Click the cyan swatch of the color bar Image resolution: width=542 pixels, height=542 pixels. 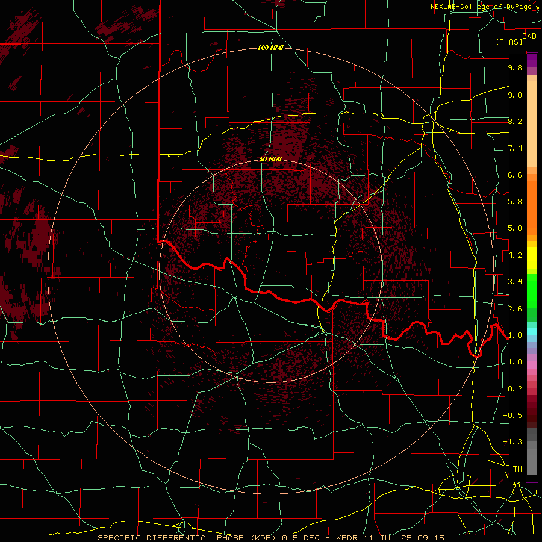[532, 331]
